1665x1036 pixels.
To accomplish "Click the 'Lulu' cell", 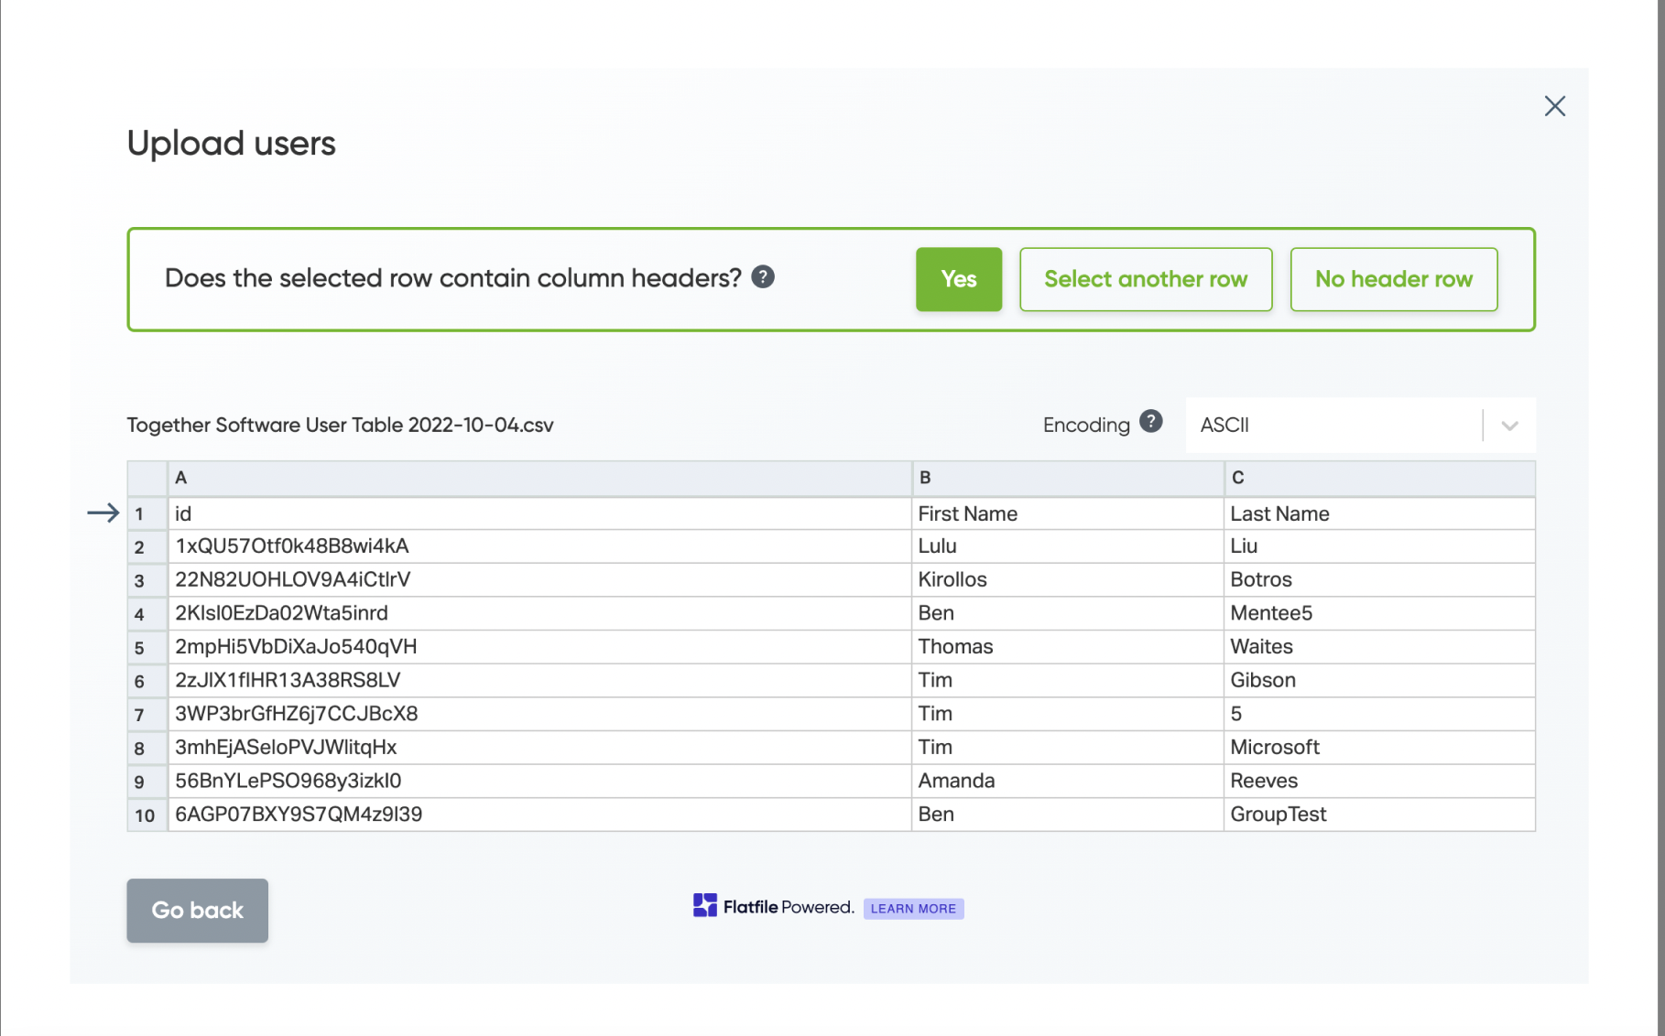I will (x=1067, y=546).
